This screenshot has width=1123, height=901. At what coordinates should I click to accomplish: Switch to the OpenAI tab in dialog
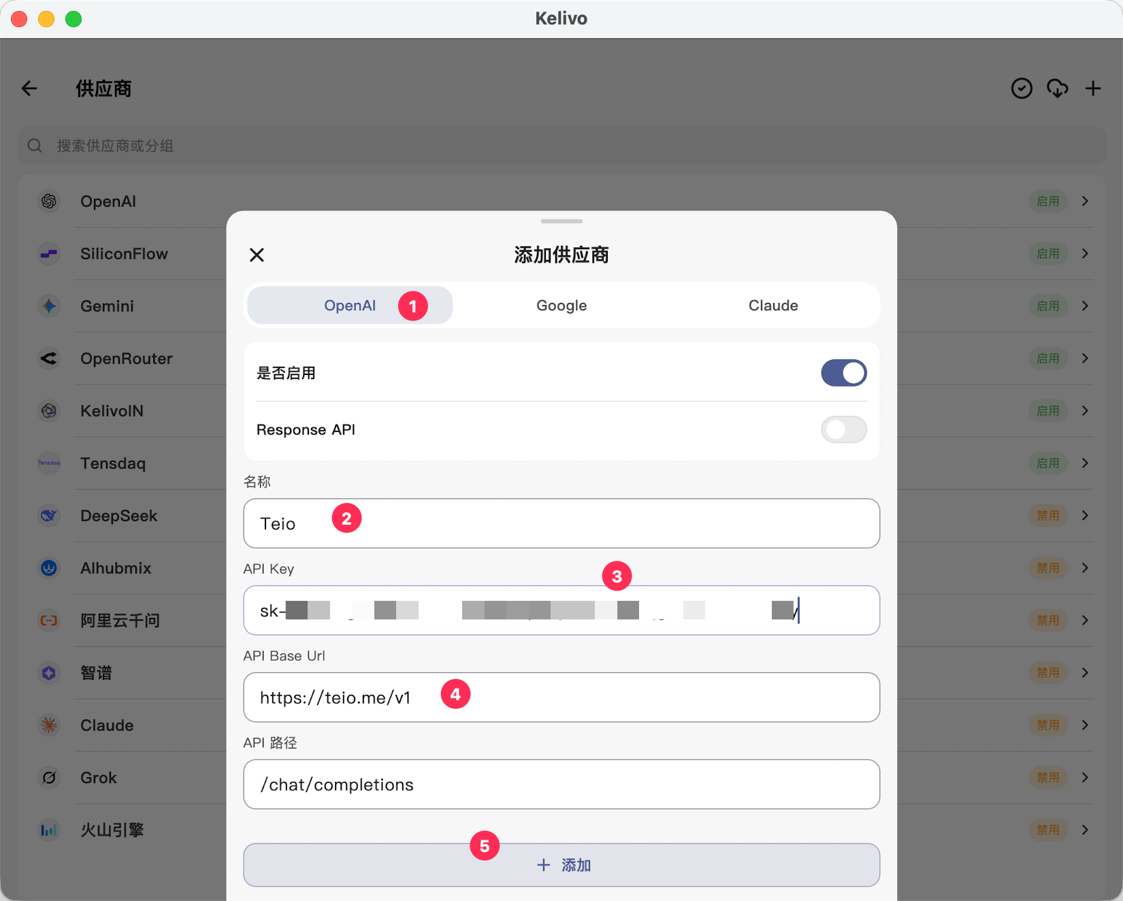(x=350, y=306)
